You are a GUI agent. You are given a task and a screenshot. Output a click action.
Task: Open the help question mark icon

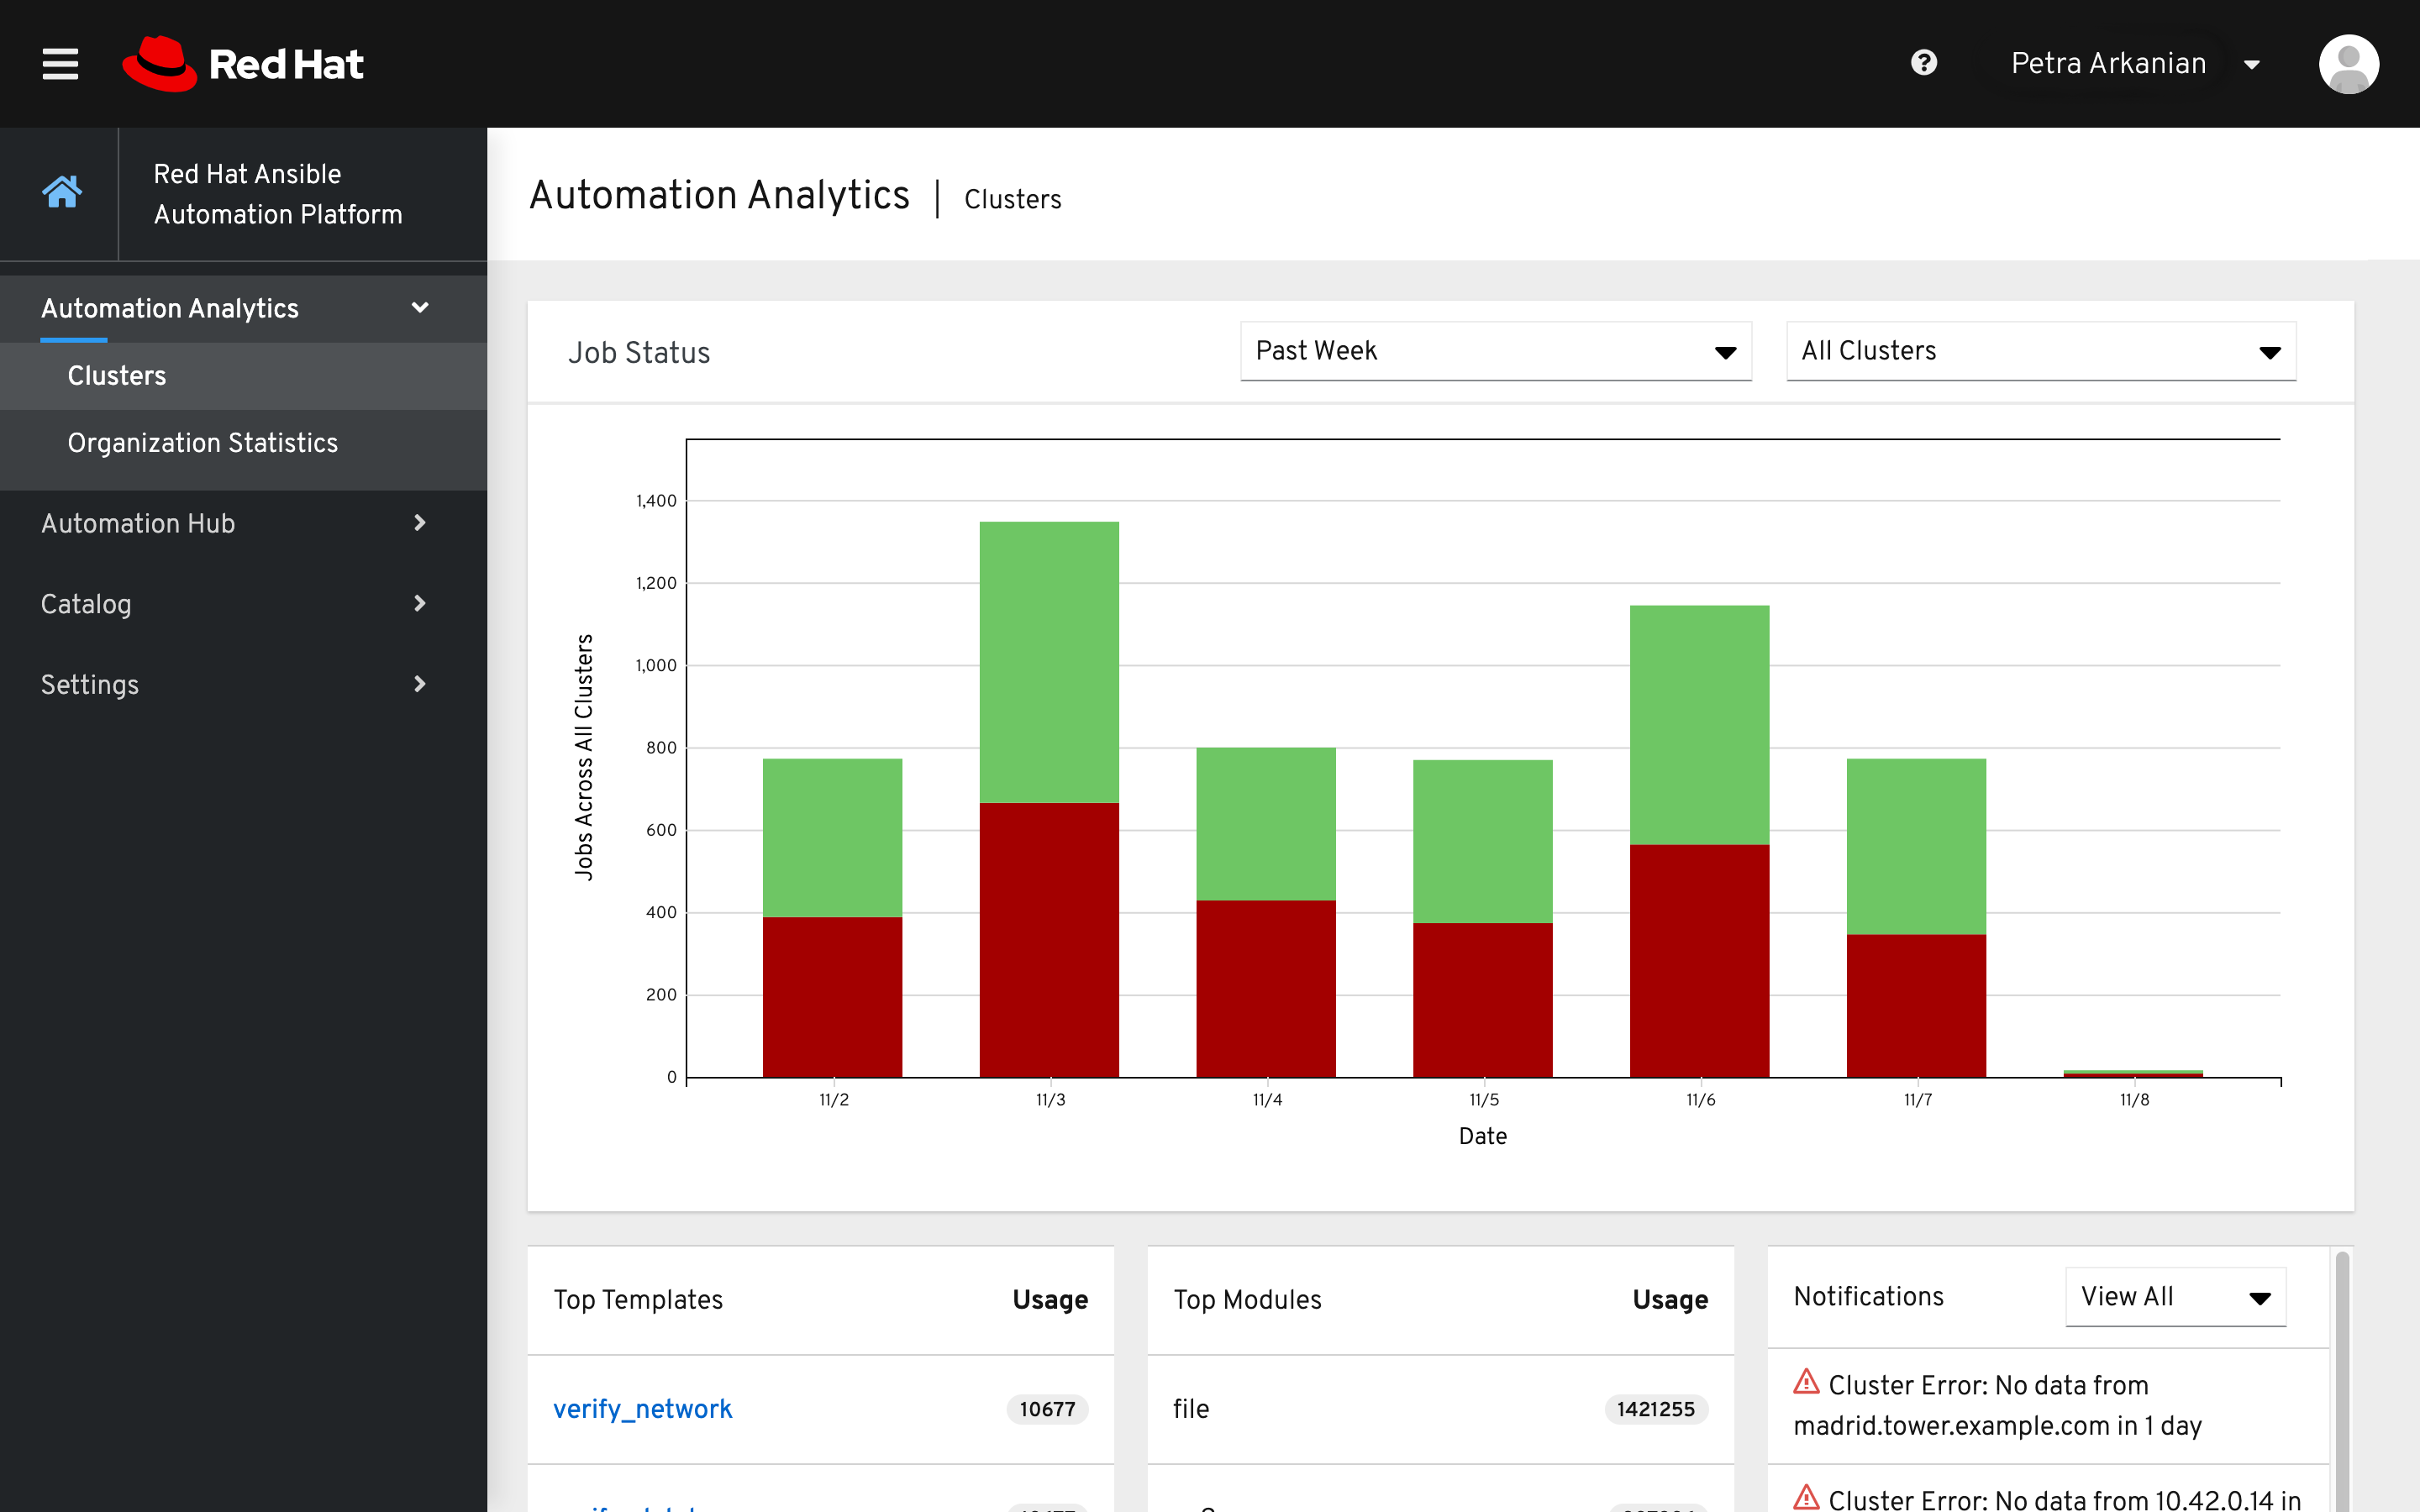(1923, 63)
